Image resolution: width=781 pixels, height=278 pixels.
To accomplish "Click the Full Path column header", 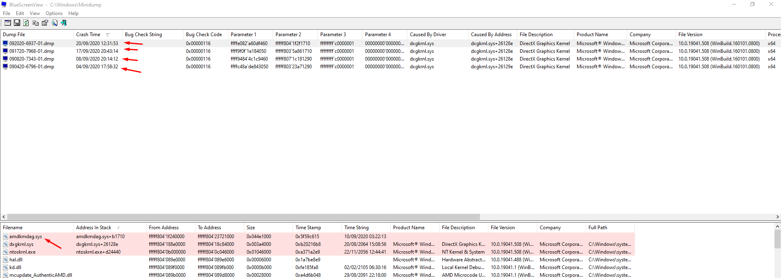I will (610, 228).
